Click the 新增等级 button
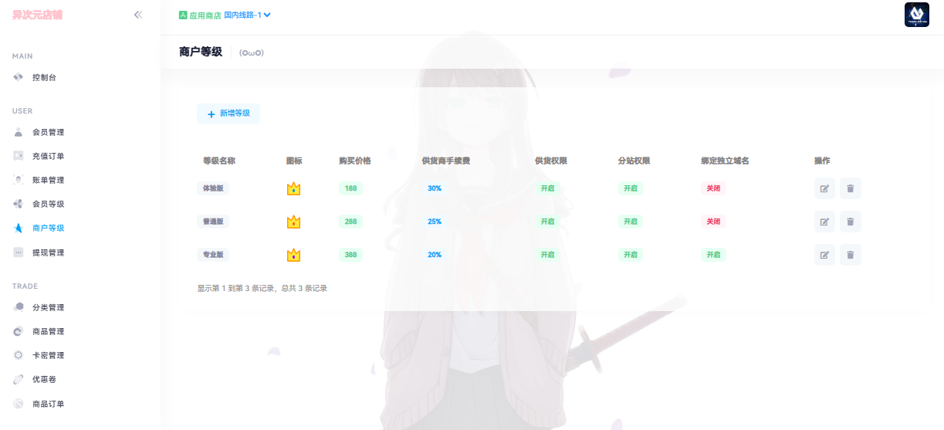Viewport: 944px width, 430px height. pos(228,113)
